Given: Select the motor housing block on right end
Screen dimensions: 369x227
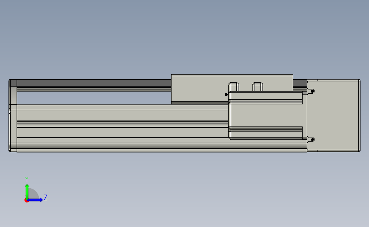Looking at the screenshot, I should click(x=334, y=115).
